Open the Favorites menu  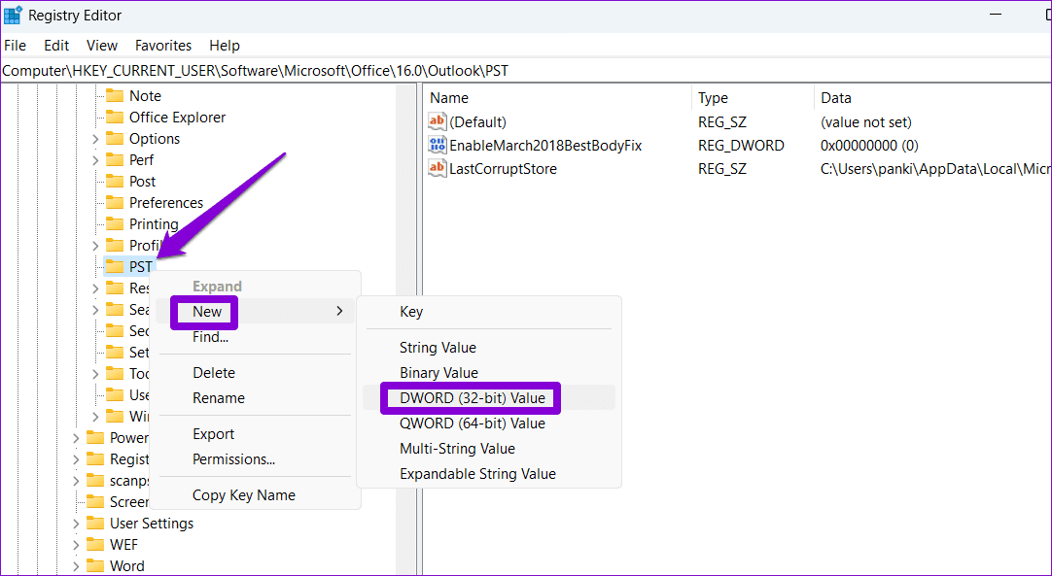coord(162,45)
